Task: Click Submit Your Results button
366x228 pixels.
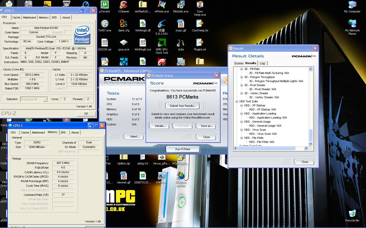Action: point(183,106)
